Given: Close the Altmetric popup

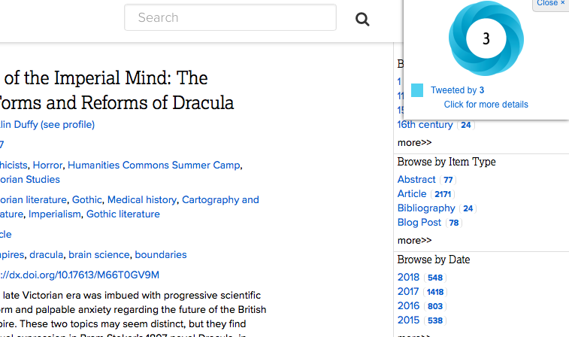Looking at the screenshot, I should click(551, 4).
